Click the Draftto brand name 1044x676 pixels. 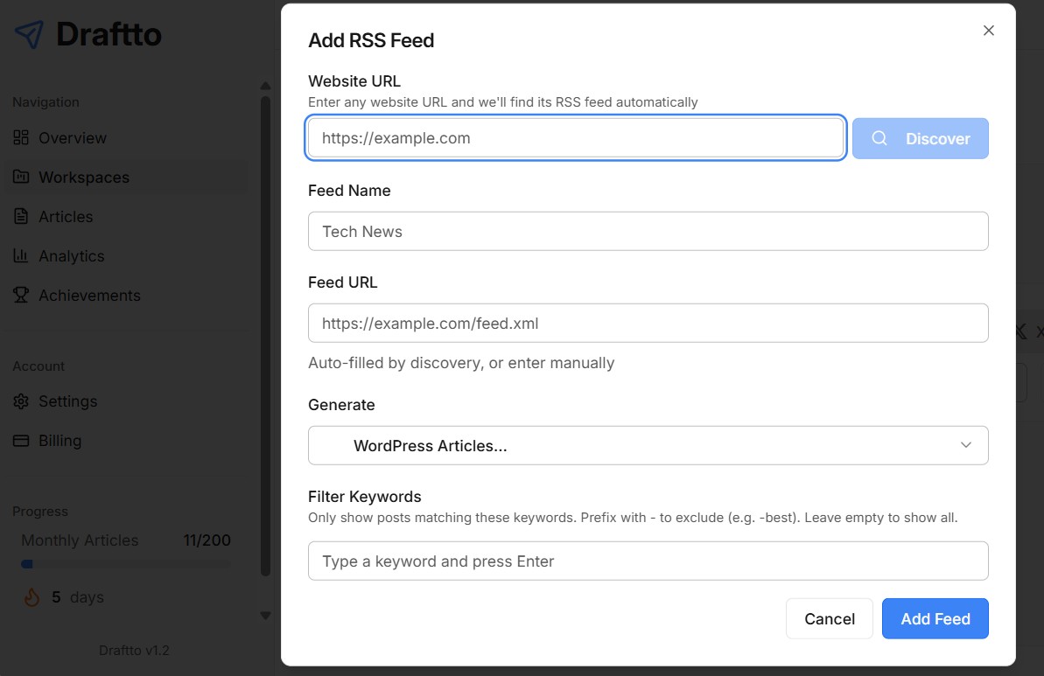(109, 35)
